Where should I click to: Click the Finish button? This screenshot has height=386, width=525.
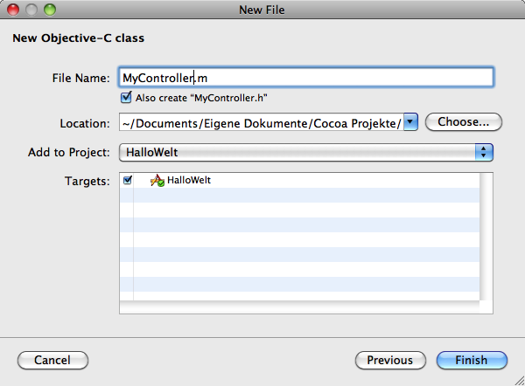[472, 361]
